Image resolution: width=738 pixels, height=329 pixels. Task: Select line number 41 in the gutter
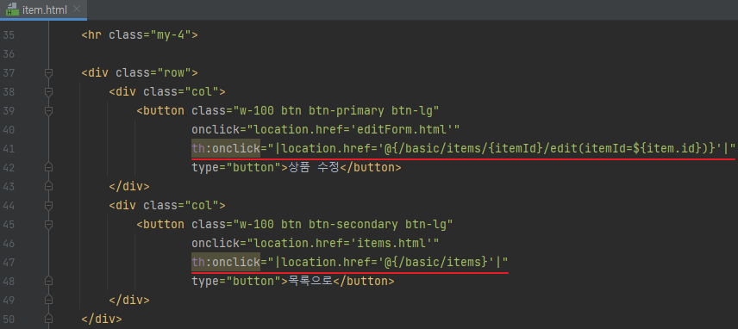(x=9, y=148)
